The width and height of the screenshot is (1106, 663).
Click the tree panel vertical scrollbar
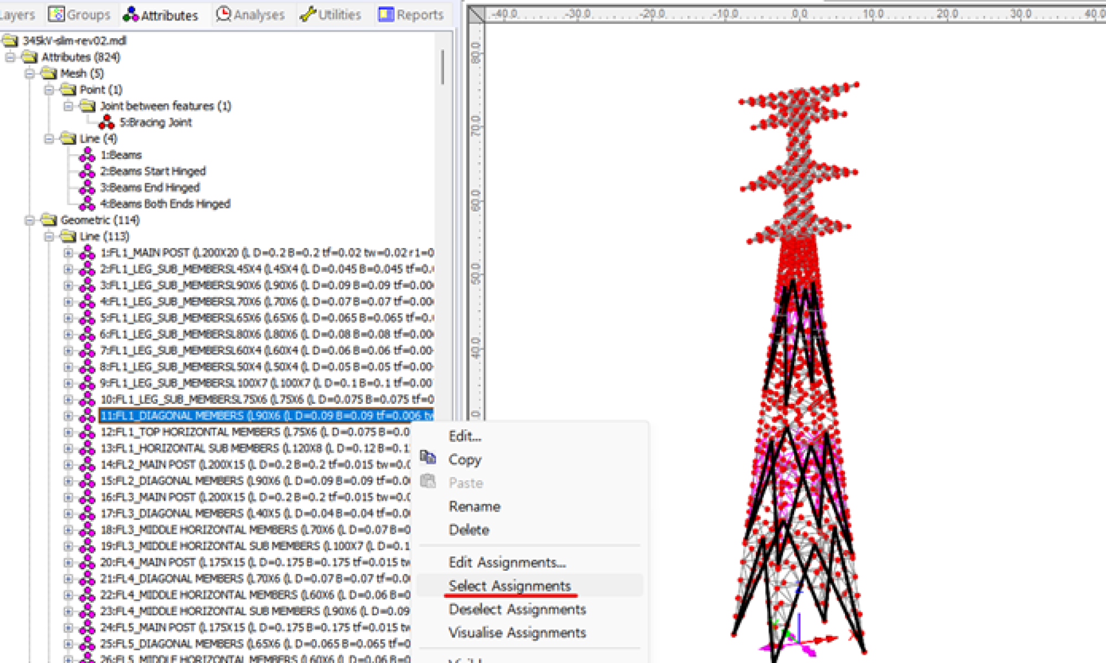(x=442, y=67)
